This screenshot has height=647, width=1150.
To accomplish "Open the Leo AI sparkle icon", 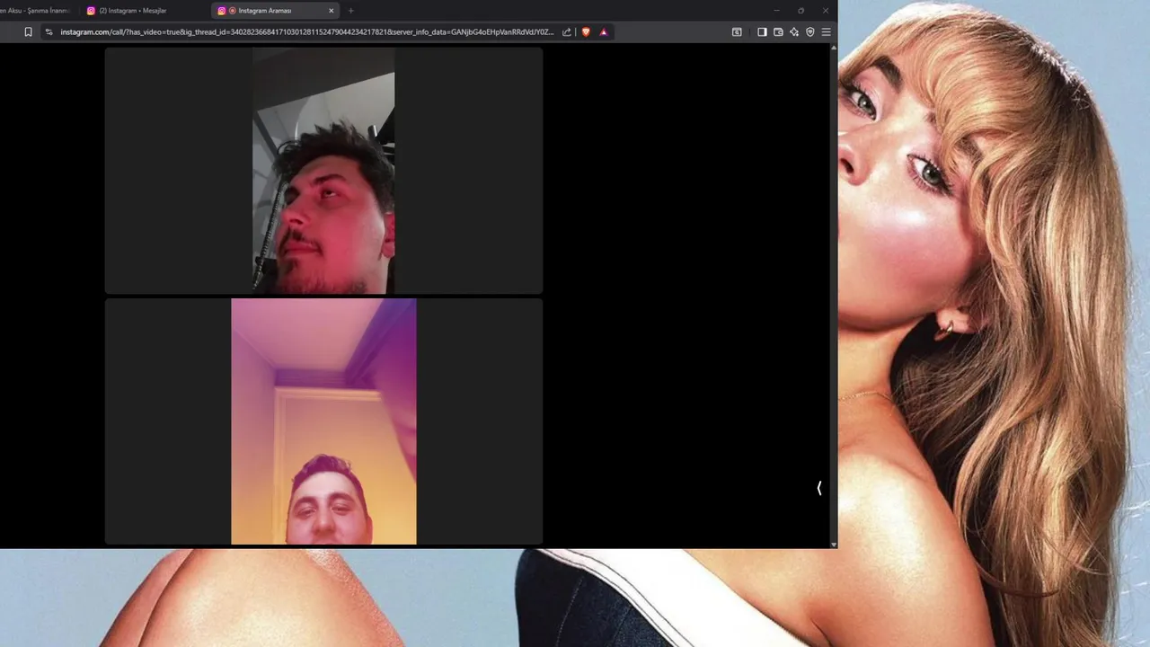I will [794, 31].
